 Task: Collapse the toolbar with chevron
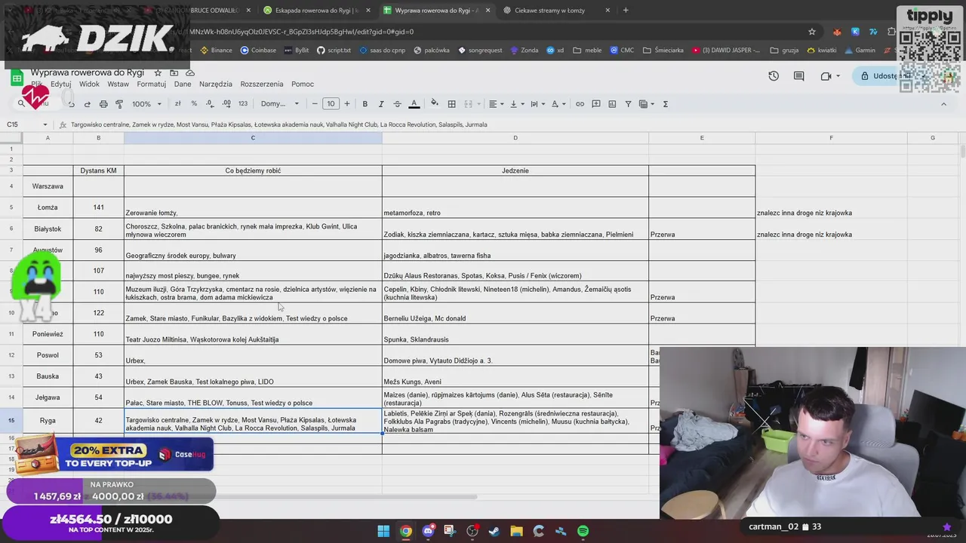[943, 104]
